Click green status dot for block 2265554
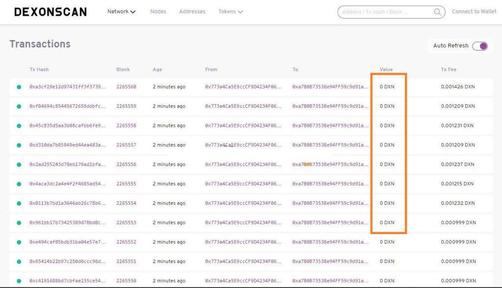Image resolution: width=502 pixels, height=288 pixels. [x=19, y=203]
